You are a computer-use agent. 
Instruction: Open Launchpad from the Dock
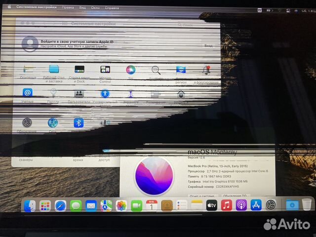tap(45, 206)
